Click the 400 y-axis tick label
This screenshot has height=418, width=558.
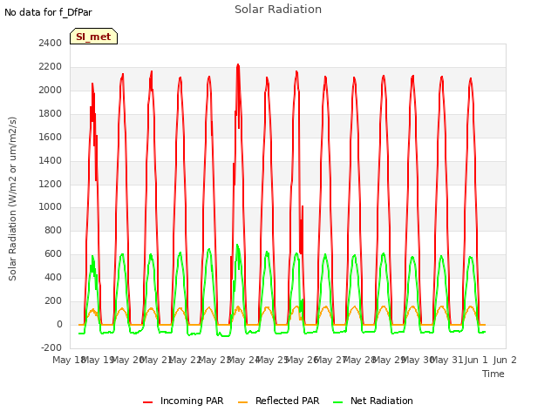click(x=53, y=277)
